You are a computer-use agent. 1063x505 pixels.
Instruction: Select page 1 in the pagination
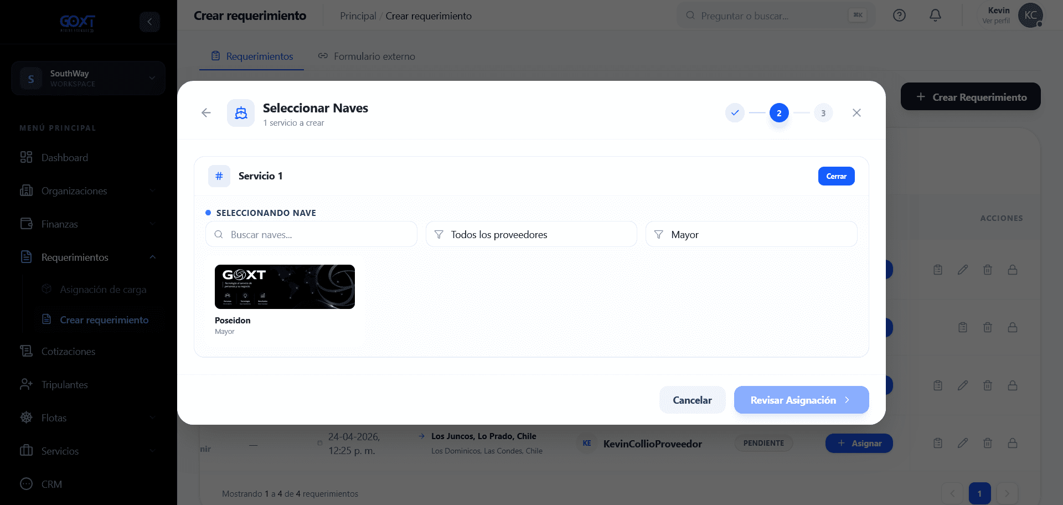pos(979,493)
